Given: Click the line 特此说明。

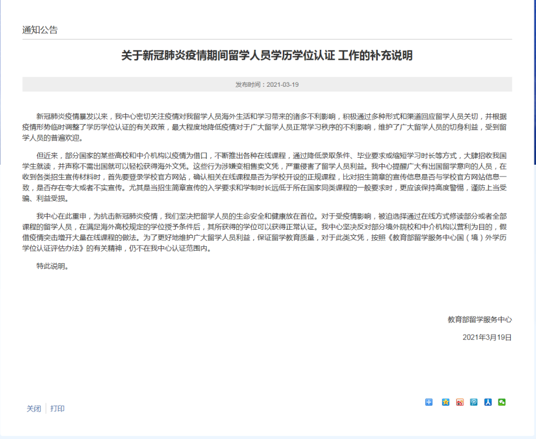Looking at the screenshot, I should pyautogui.click(x=53, y=266).
